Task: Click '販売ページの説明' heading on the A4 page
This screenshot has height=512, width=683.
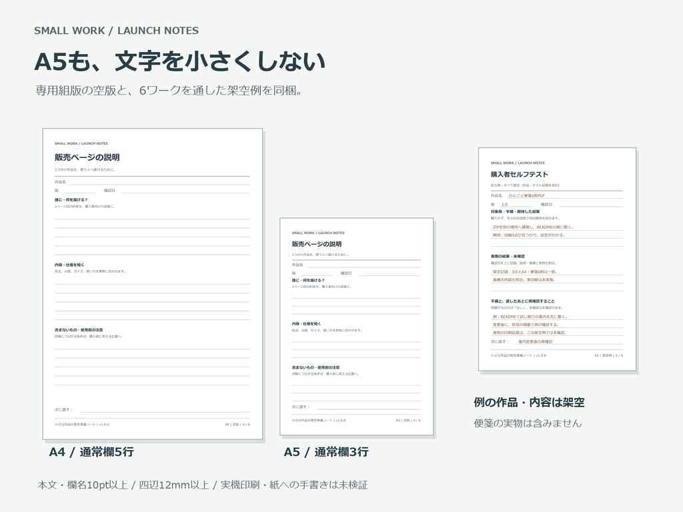Action: click(87, 157)
